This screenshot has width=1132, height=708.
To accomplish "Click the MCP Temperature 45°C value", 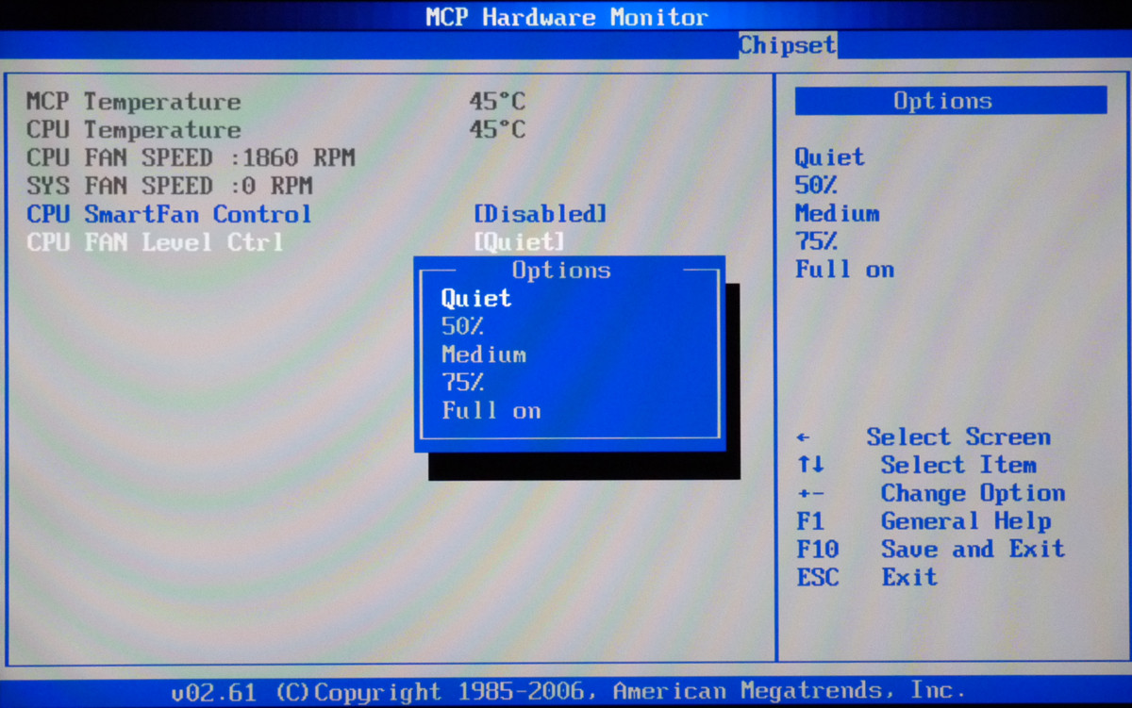I will (497, 102).
